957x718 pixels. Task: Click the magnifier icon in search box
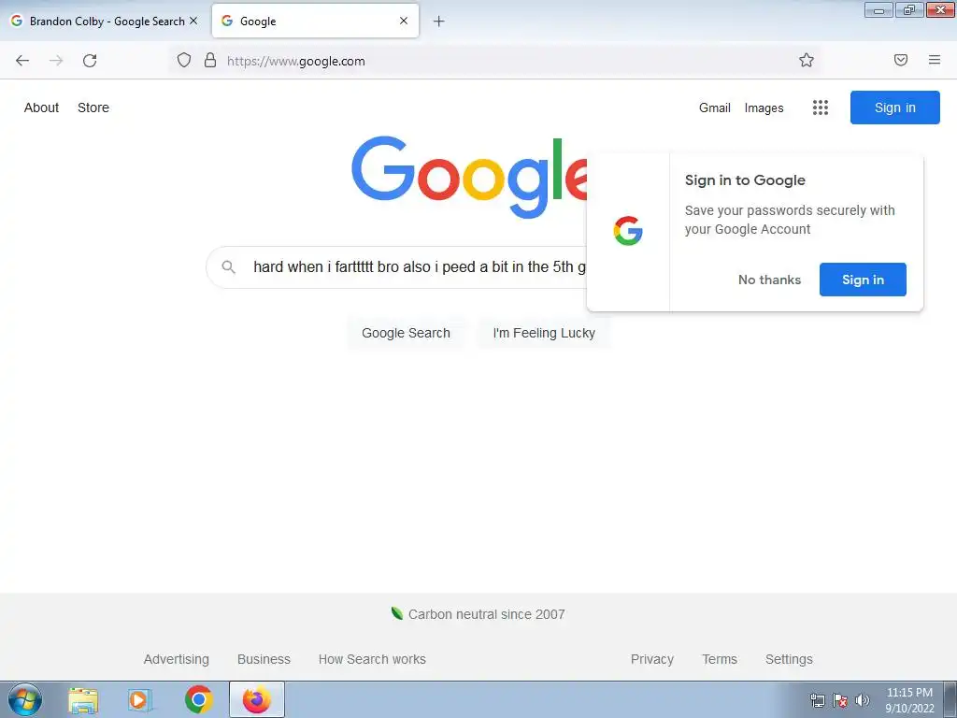tap(228, 266)
